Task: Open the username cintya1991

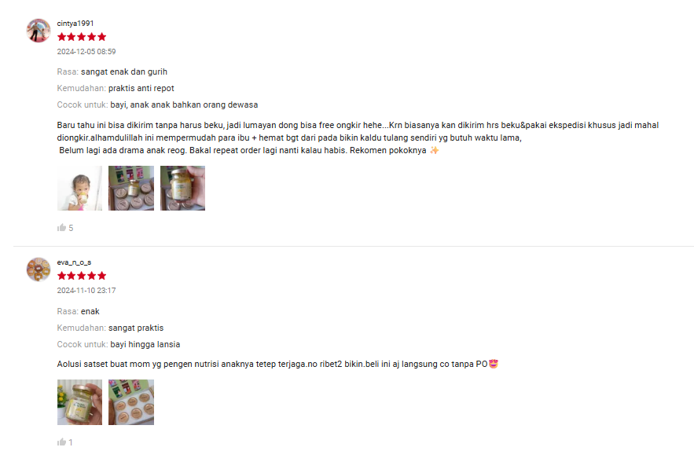Action: pyautogui.click(x=75, y=24)
